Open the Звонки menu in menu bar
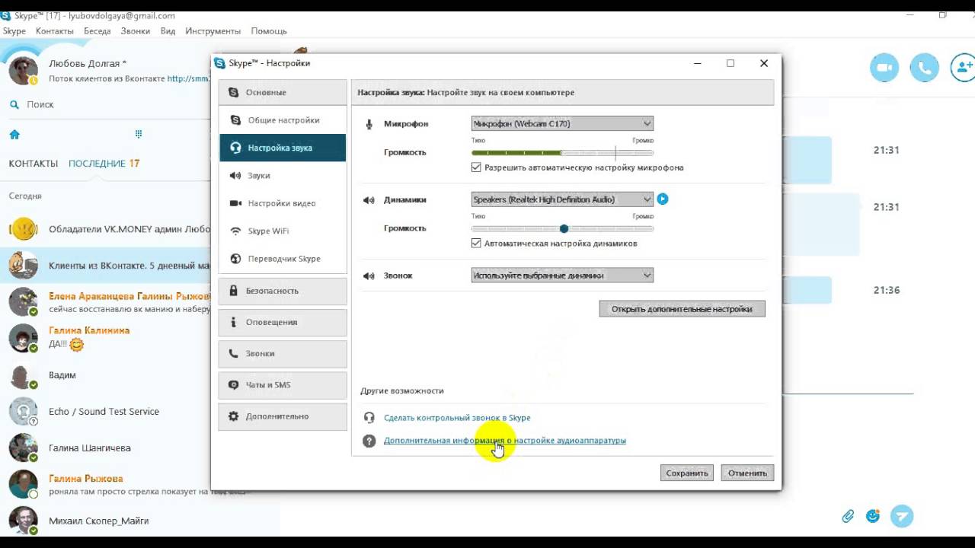The image size is (975, 548). (136, 31)
